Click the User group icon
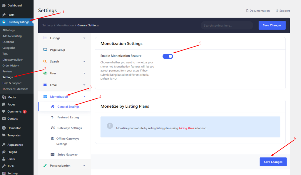This screenshot has width=301, height=175. 45,73
